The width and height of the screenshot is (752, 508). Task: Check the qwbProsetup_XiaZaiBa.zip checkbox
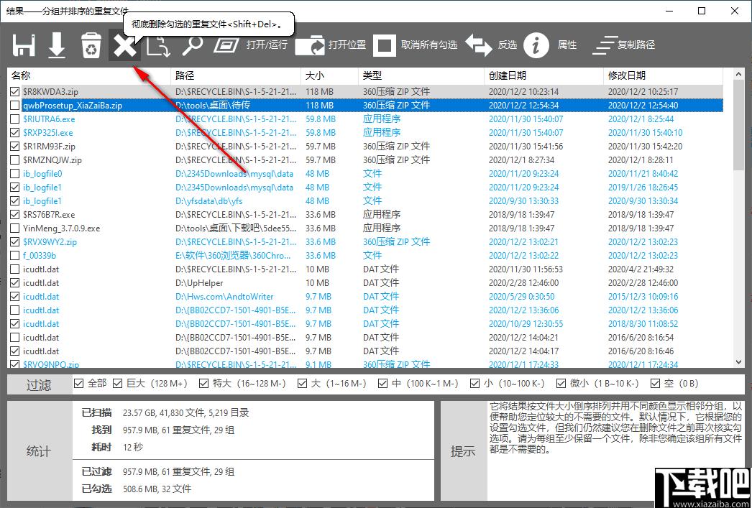click(15, 106)
